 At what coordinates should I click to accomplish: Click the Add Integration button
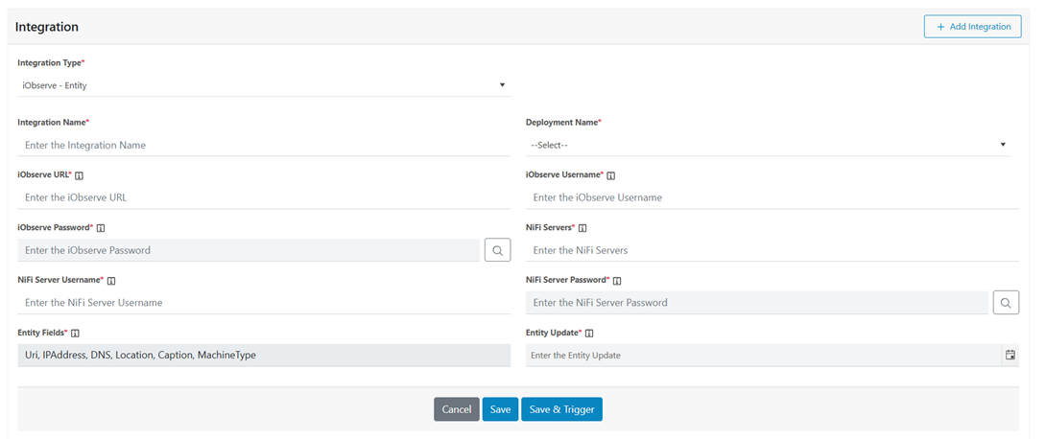972,27
